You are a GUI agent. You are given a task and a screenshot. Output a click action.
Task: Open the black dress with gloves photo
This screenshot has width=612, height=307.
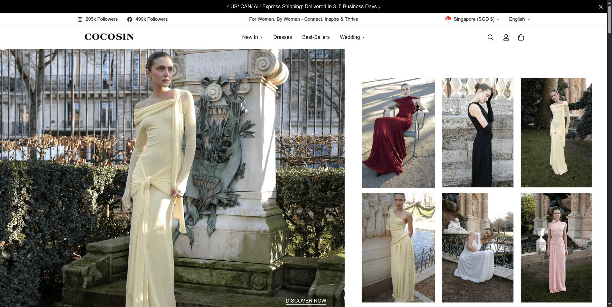[477, 132]
